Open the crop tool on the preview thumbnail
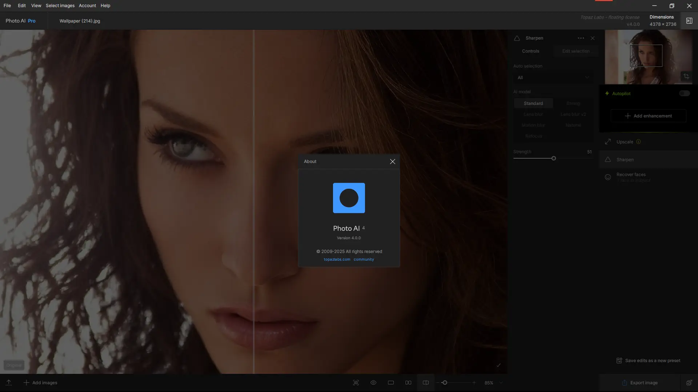The height and width of the screenshot is (392, 698). (687, 76)
